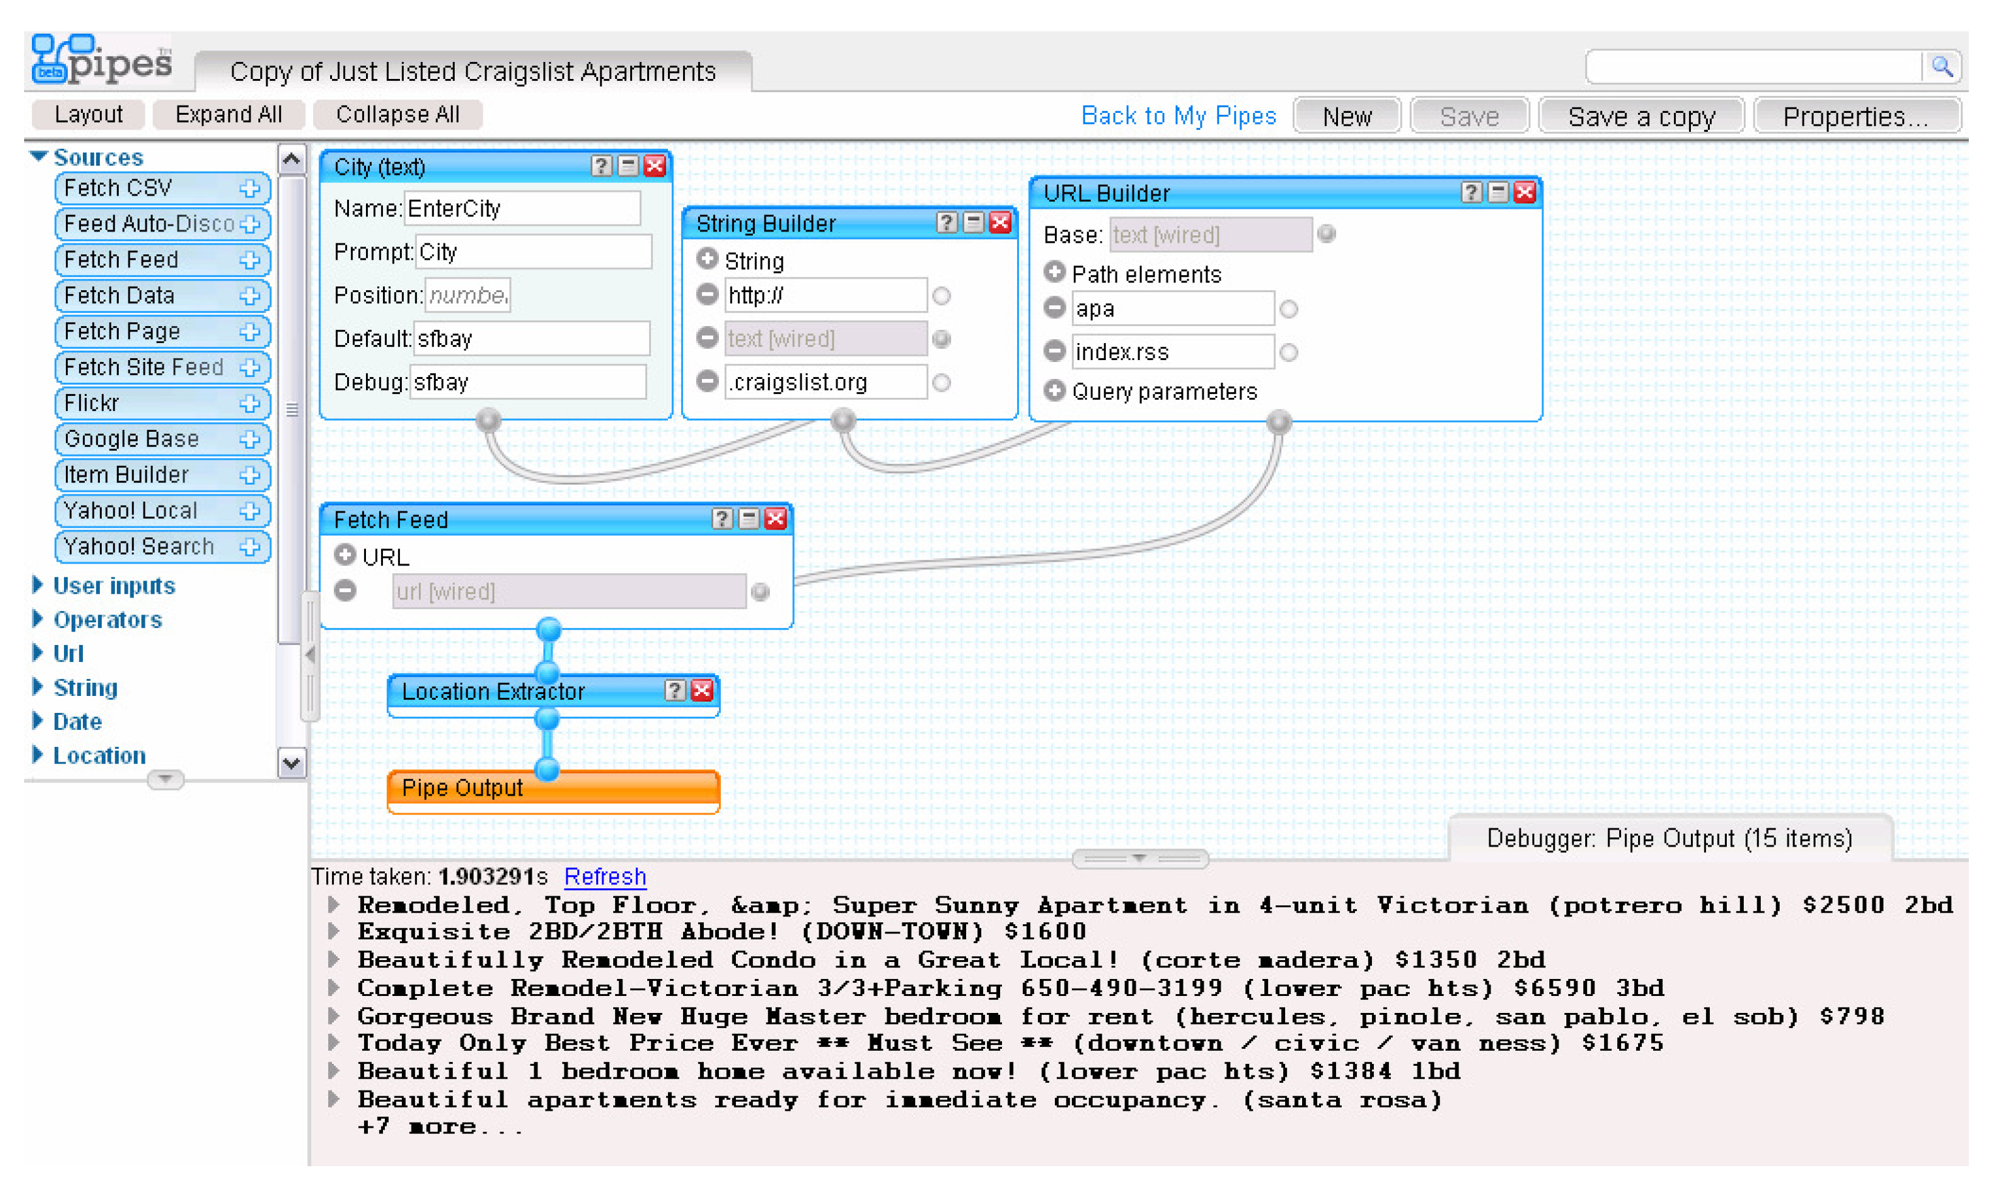The image size is (1991, 1191).
Task: Click wire terminal beside .craigslist.org field
Action: click(x=941, y=383)
